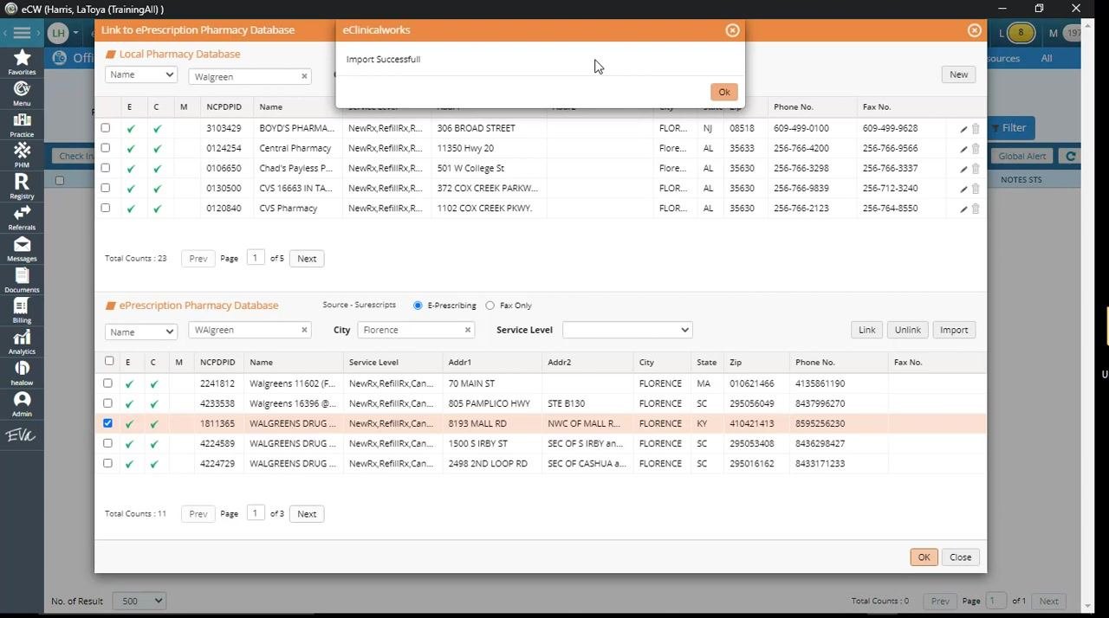Clear the WAlgreen search field with x

click(x=304, y=330)
